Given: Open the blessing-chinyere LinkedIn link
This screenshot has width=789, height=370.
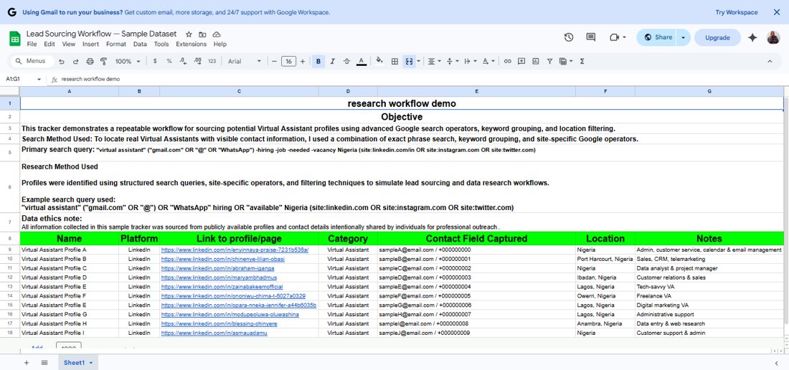Looking at the screenshot, I should click(x=219, y=324).
